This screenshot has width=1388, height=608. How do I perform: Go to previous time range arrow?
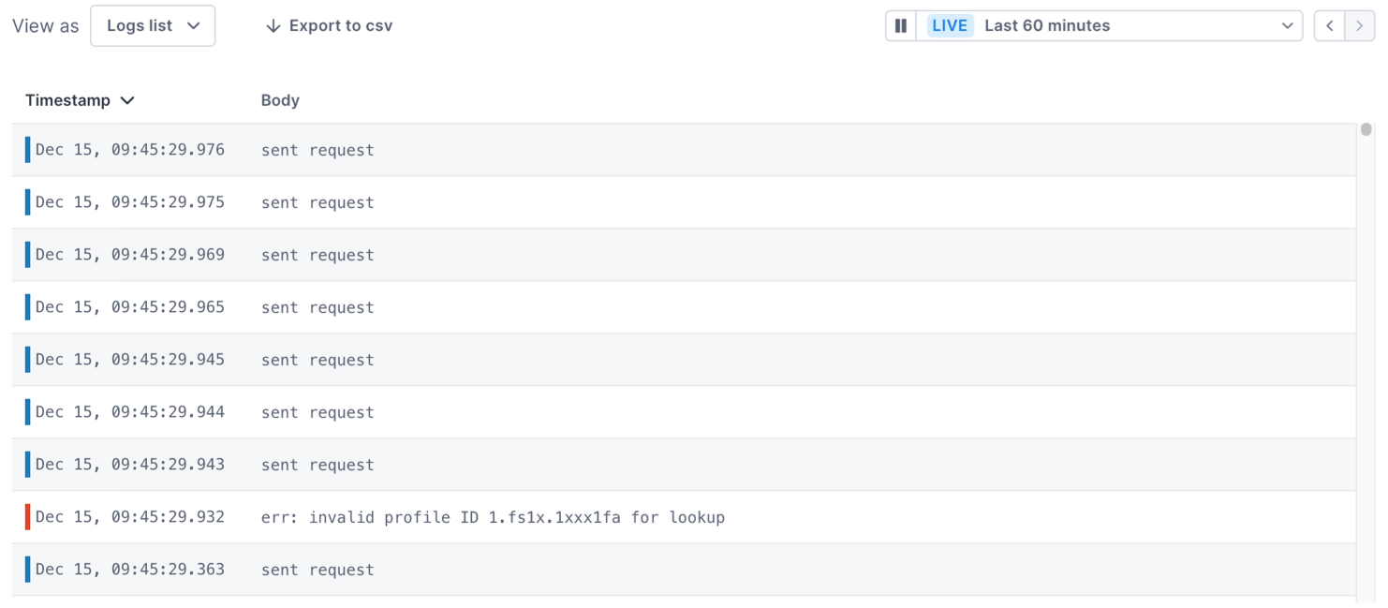[x=1330, y=26]
